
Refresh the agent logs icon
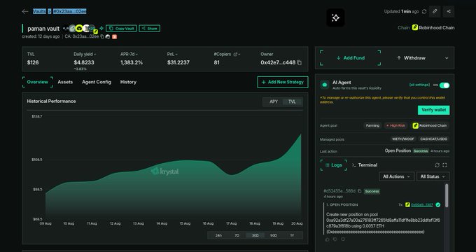[x=437, y=165]
